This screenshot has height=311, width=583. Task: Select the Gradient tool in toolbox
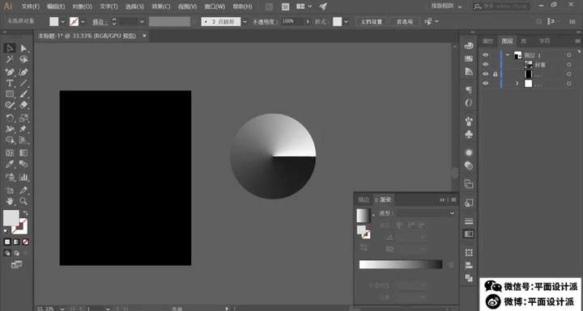[x=23, y=153]
